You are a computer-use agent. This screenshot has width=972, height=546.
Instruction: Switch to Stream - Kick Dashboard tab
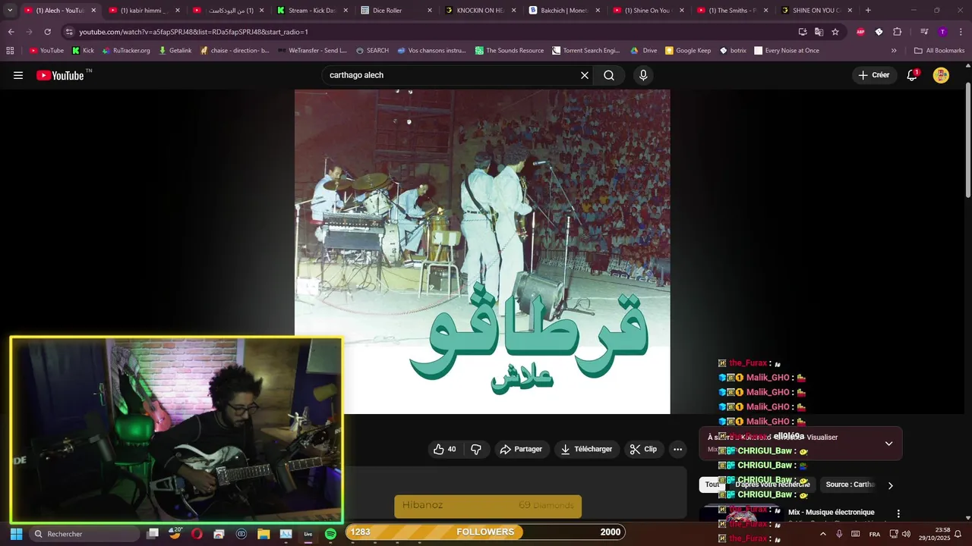coord(312,11)
